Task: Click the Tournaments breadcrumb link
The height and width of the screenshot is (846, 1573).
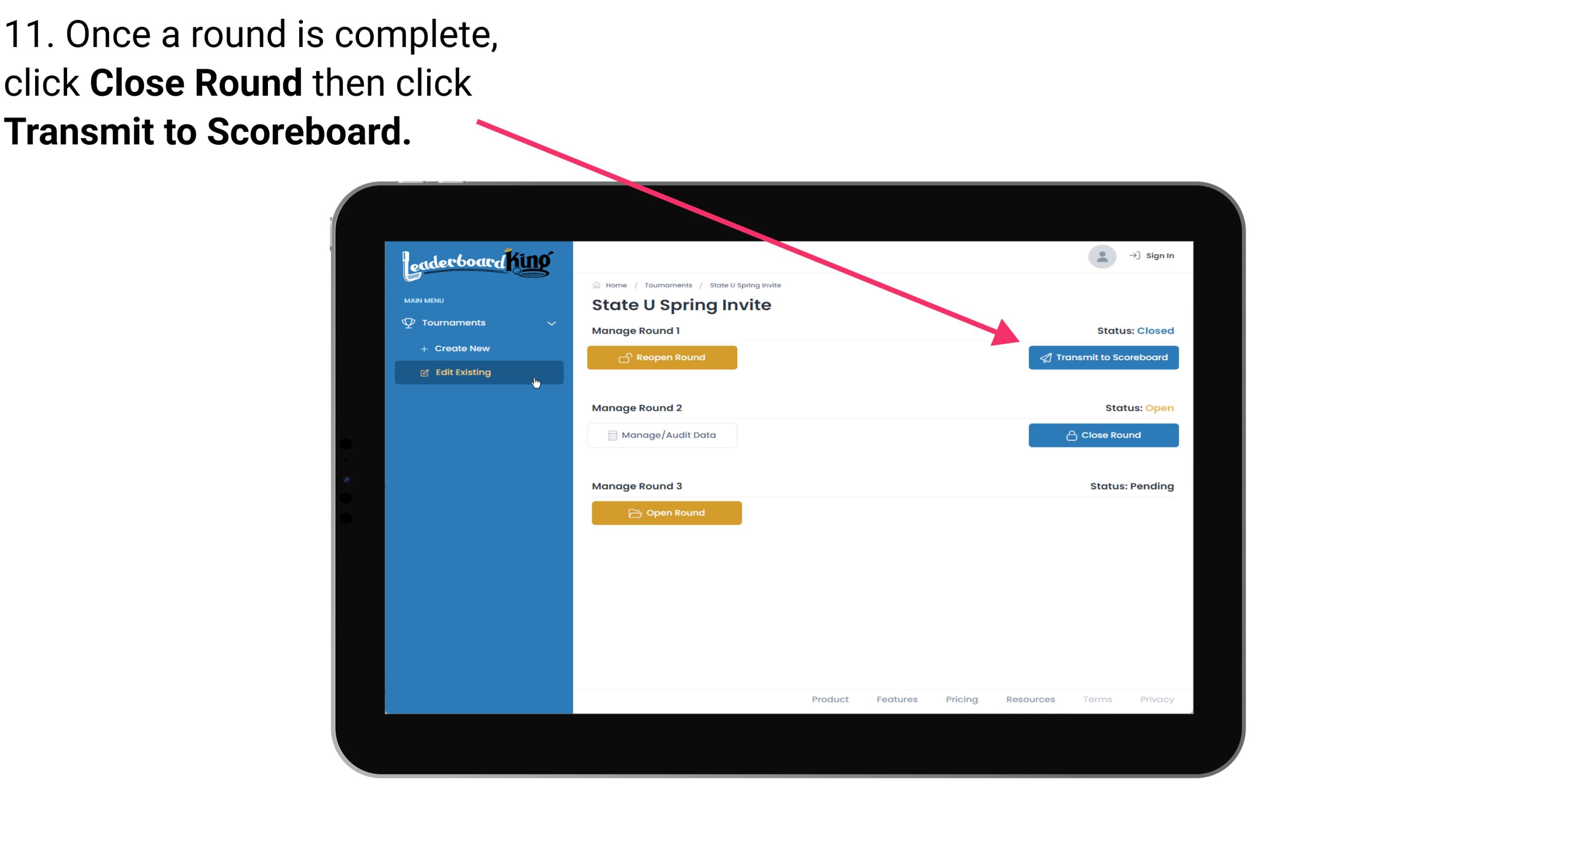Action: click(667, 284)
